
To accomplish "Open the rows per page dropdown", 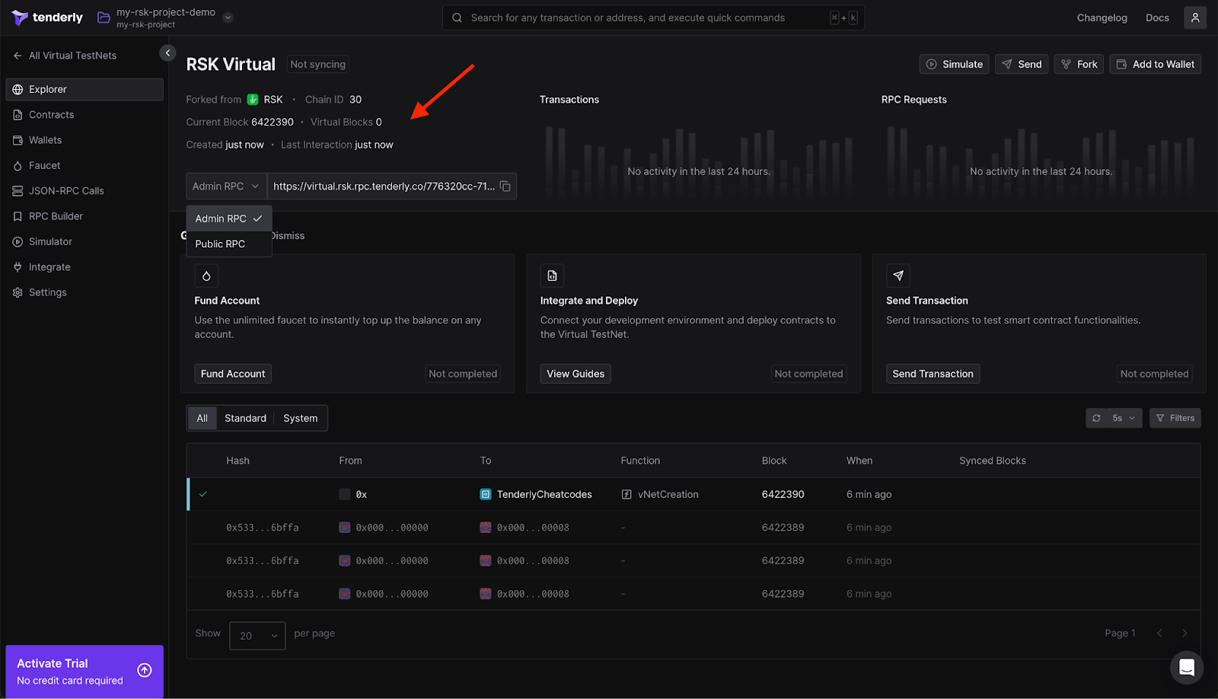I will click(x=257, y=636).
